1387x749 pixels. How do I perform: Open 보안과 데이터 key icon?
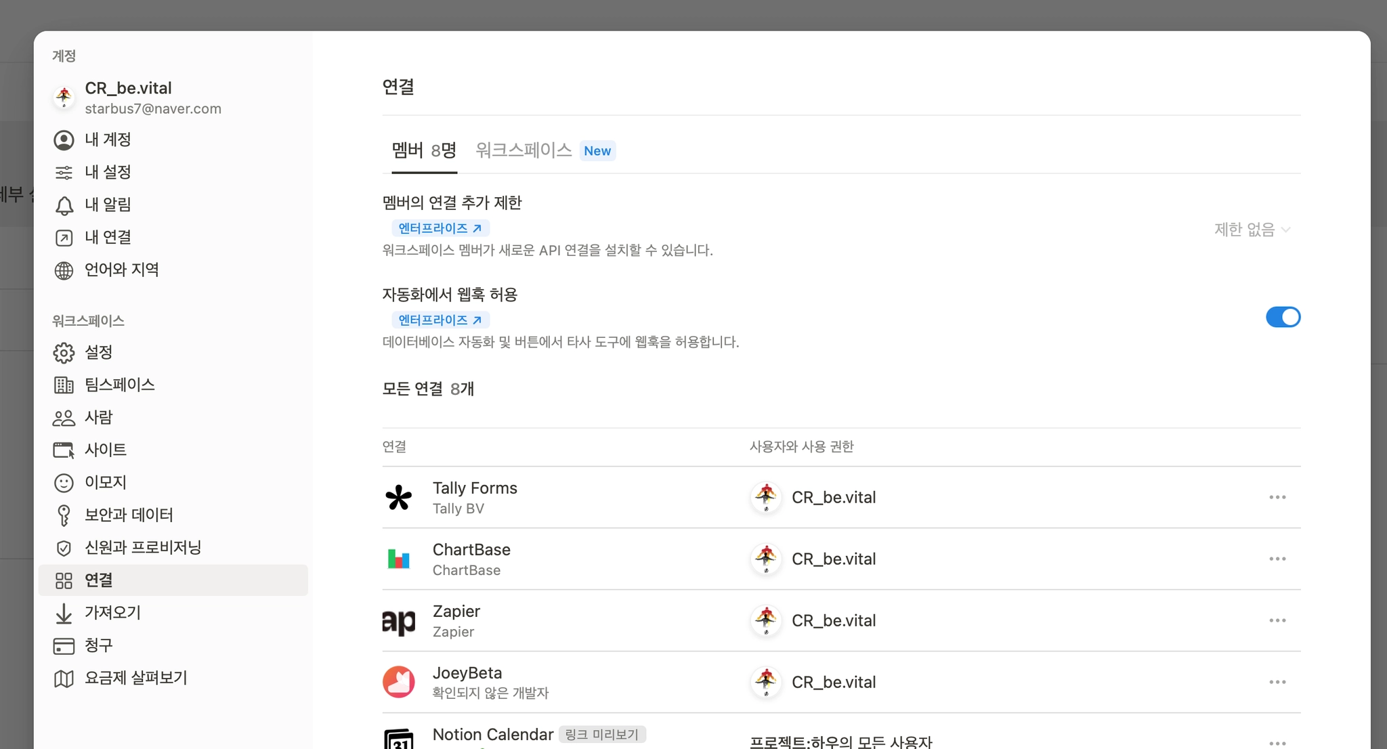click(64, 515)
